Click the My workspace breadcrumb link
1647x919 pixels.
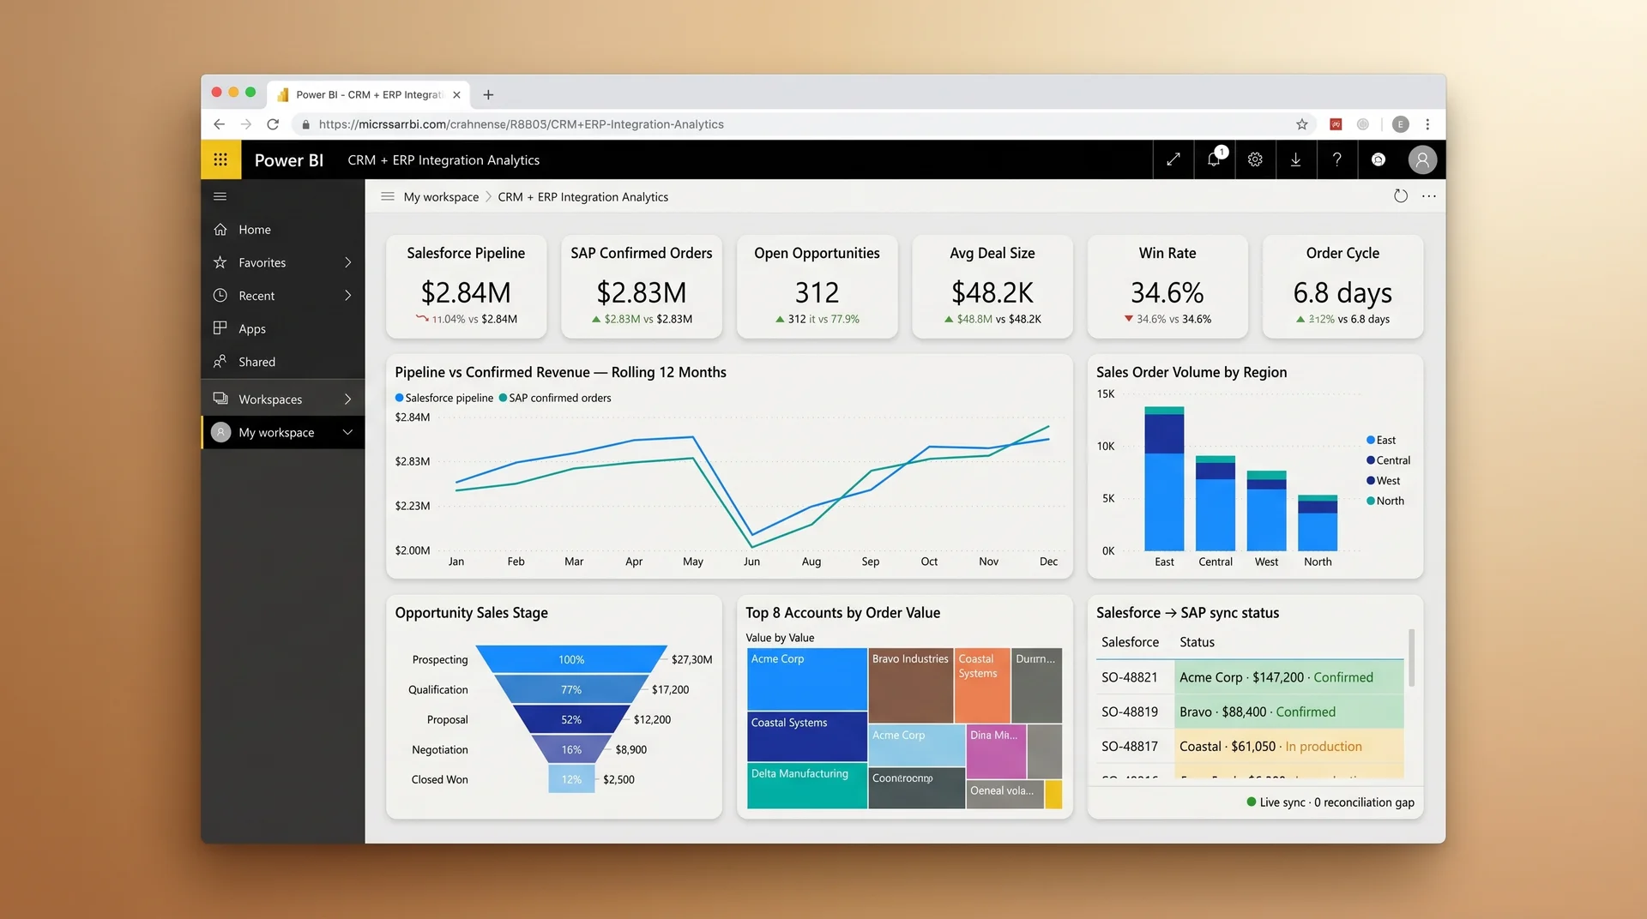(x=441, y=197)
